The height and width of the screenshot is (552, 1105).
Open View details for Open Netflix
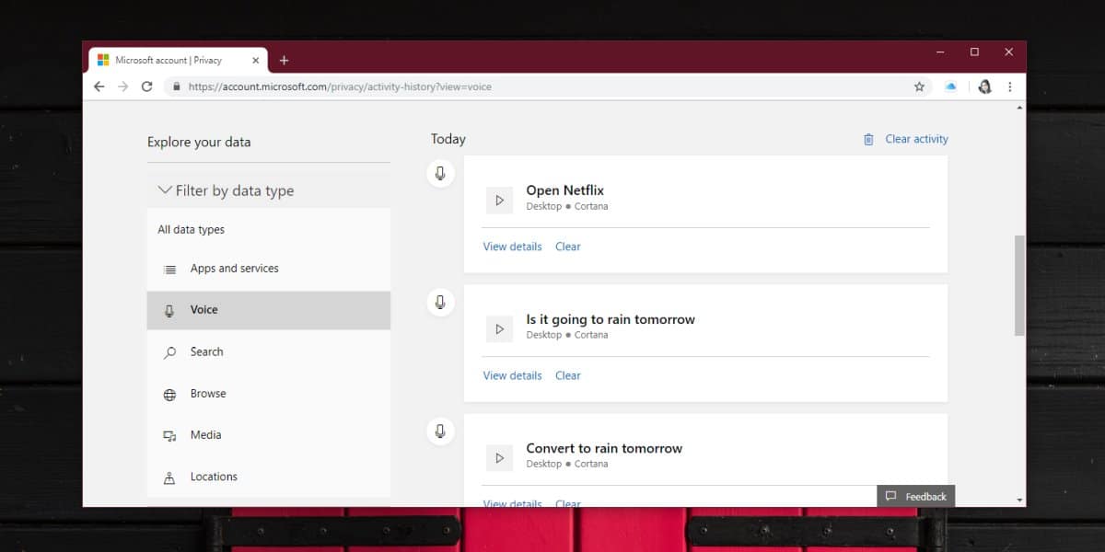(512, 247)
